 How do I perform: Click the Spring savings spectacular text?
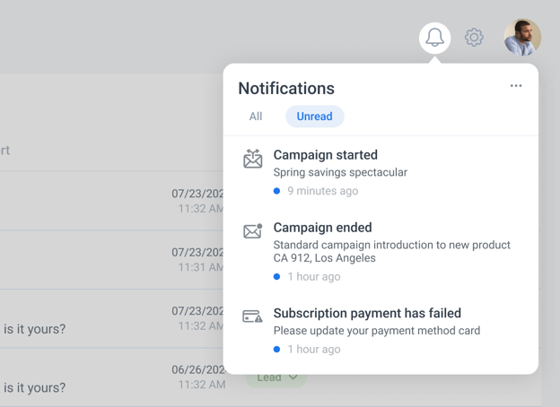click(340, 172)
